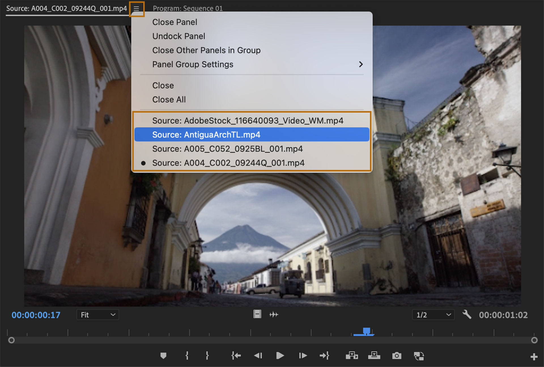Click the Button Editor plus icon
Image resolution: width=544 pixels, height=367 pixels.
[534, 357]
